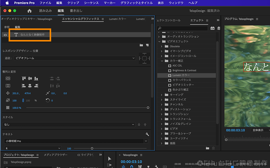Image resolution: width=270 pixels, height=168 pixels.
Task: Click the scale icon beside 100
Action: (x=8, y=100)
